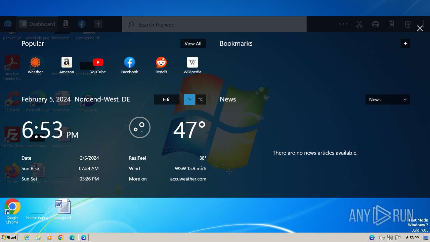The height and width of the screenshot is (242, 430).
Task: Add a new tab with the plus button
Action: [98, 24]
